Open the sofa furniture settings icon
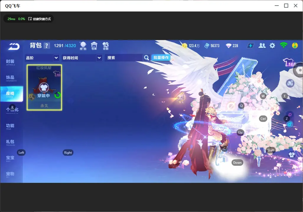Image resolution: width=303 pixels, height=212 pixels. click(290, 83)
